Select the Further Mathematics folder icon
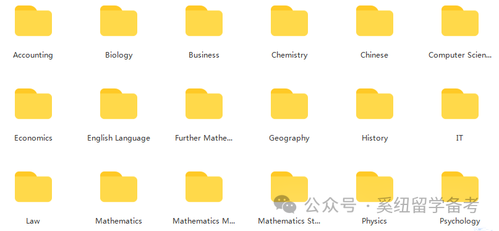Screen dimensions: 499x231 (203, 104)
